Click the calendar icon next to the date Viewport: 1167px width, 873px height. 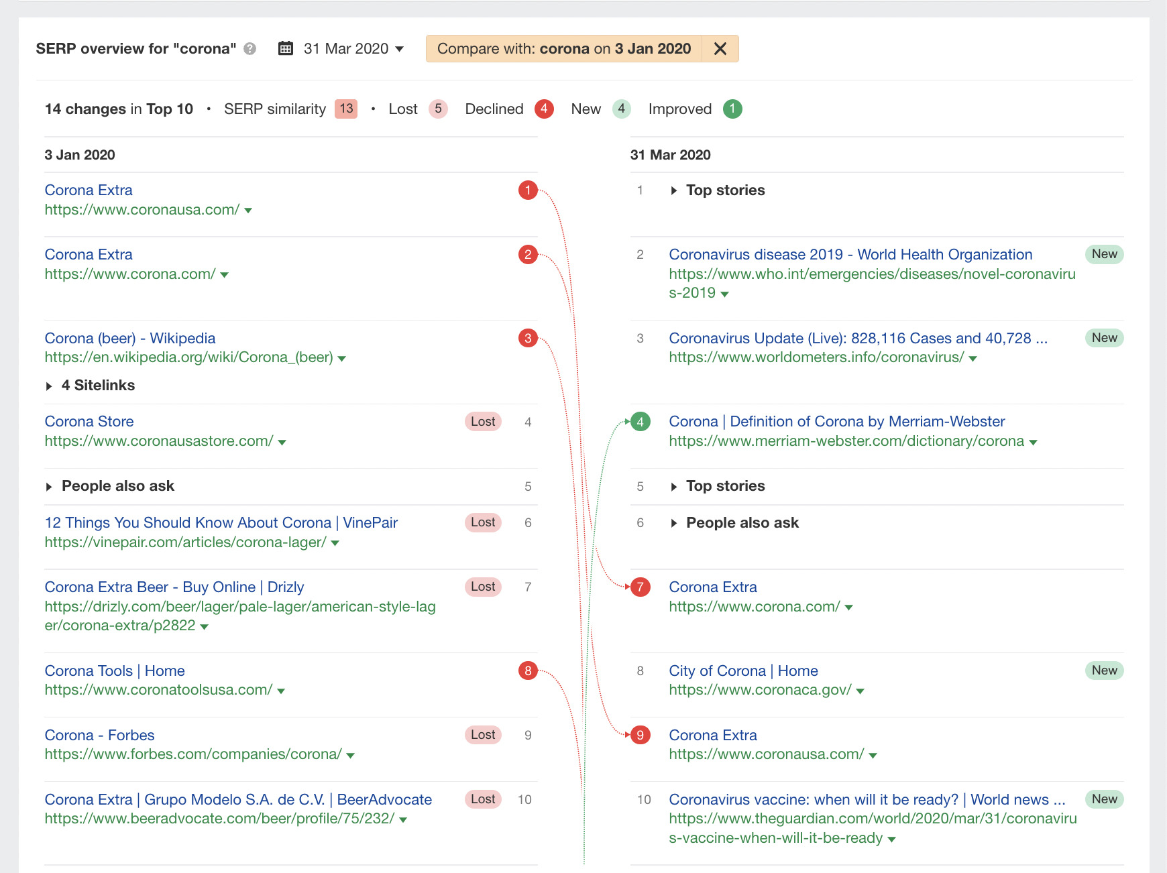pyautogui.click(x=287, y=48)
